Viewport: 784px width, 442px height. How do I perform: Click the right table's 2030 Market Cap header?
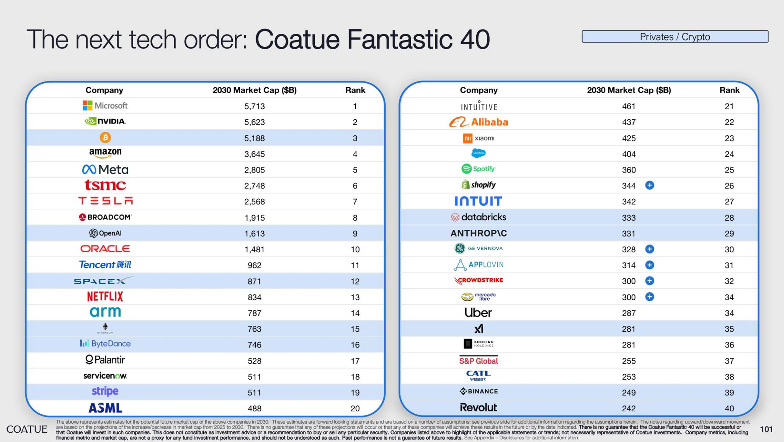[629, 90]
